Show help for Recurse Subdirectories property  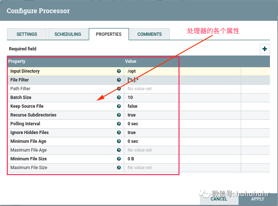point(119,115)
